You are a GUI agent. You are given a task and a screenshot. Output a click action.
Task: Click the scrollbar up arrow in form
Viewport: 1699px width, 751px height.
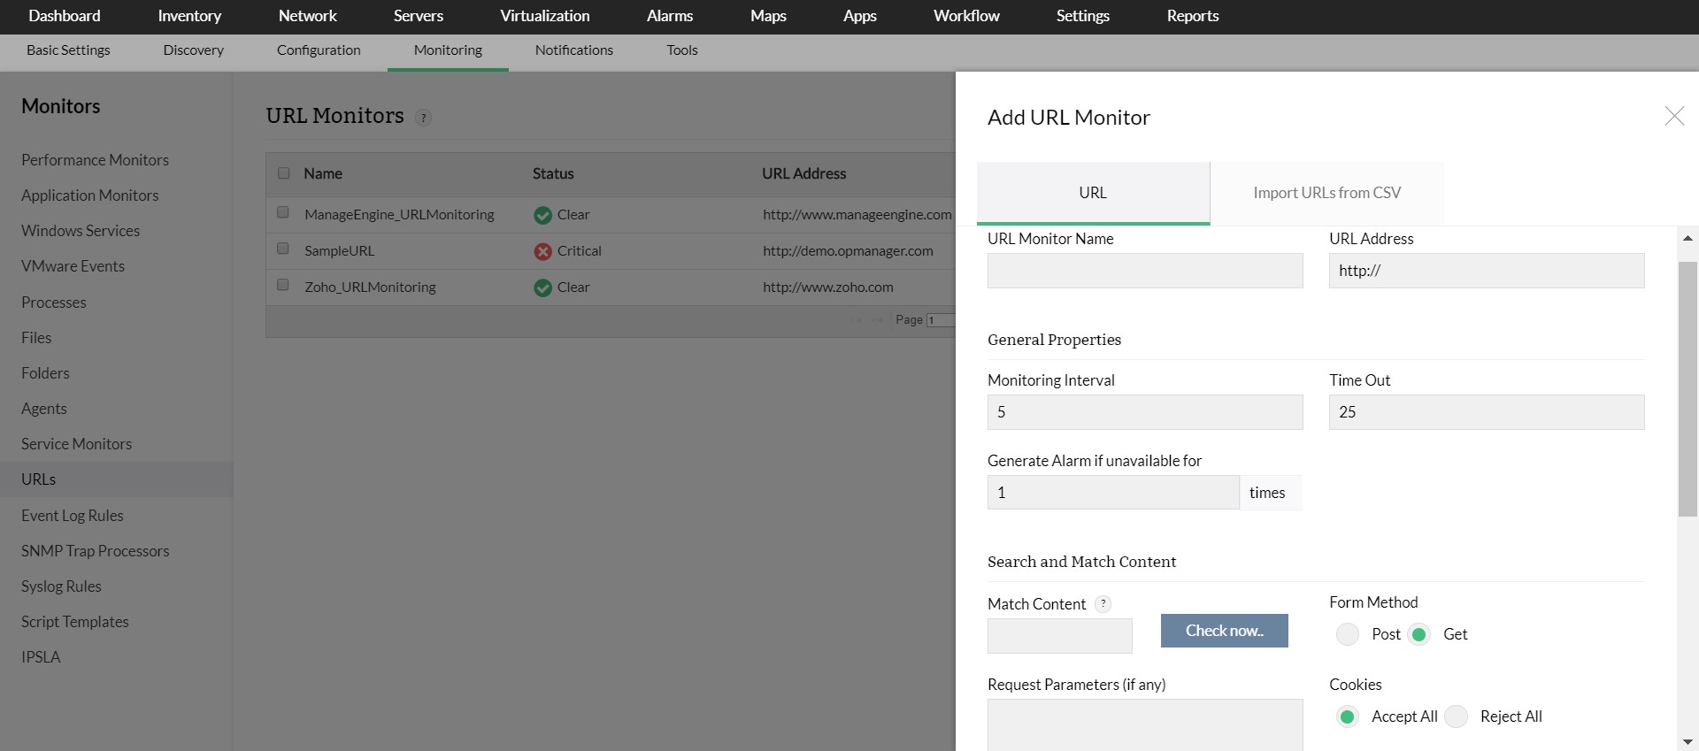tap(1687, 238)
